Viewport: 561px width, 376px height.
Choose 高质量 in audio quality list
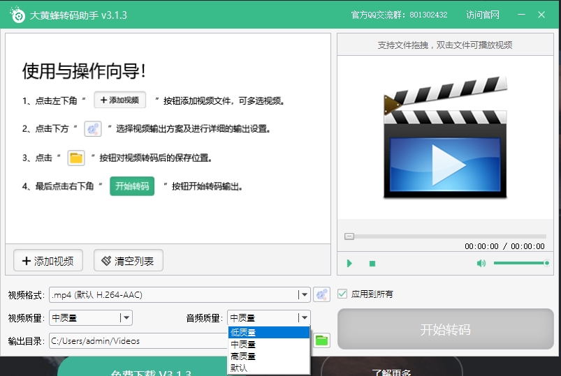[268, 356]
